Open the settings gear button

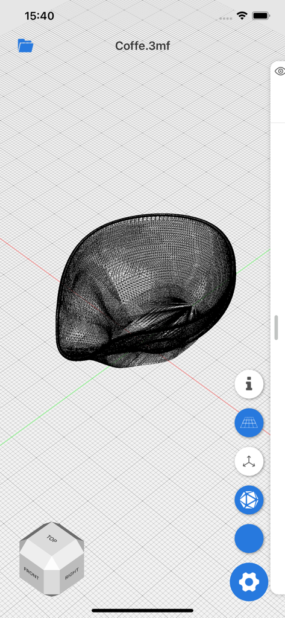click(249, 582)
